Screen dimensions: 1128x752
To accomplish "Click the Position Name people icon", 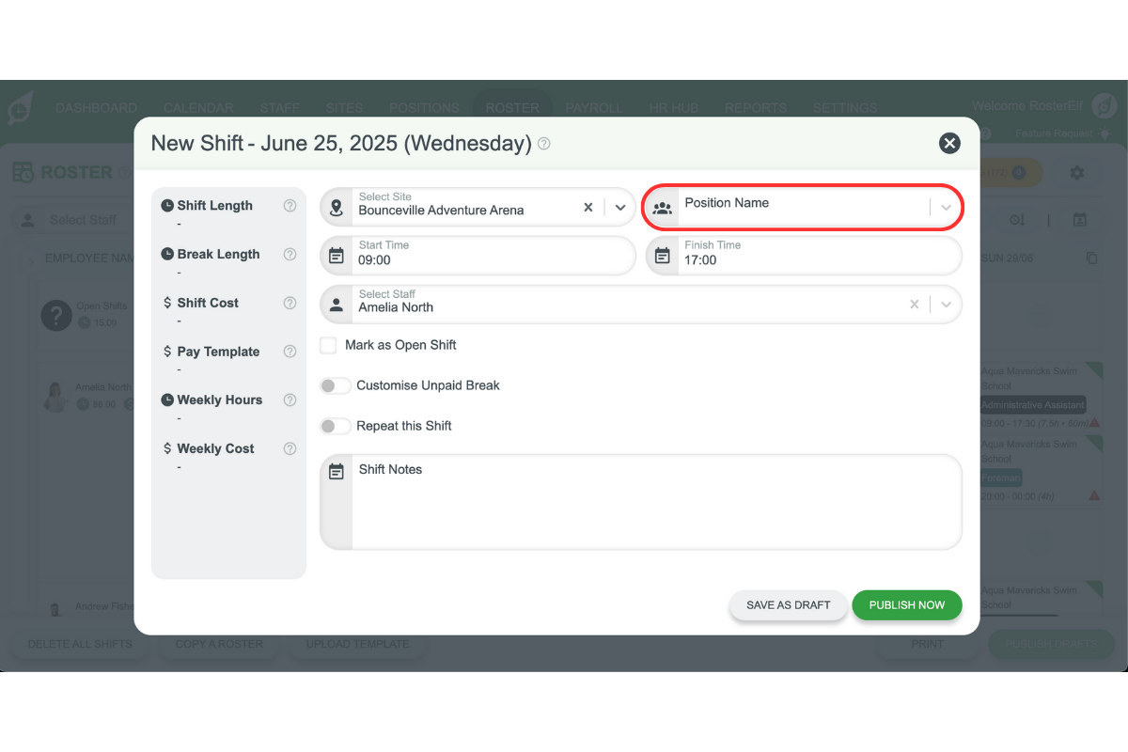I will [x=663, y=207].
